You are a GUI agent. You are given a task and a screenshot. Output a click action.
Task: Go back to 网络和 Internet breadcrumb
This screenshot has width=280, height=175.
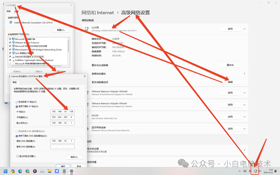98,13
